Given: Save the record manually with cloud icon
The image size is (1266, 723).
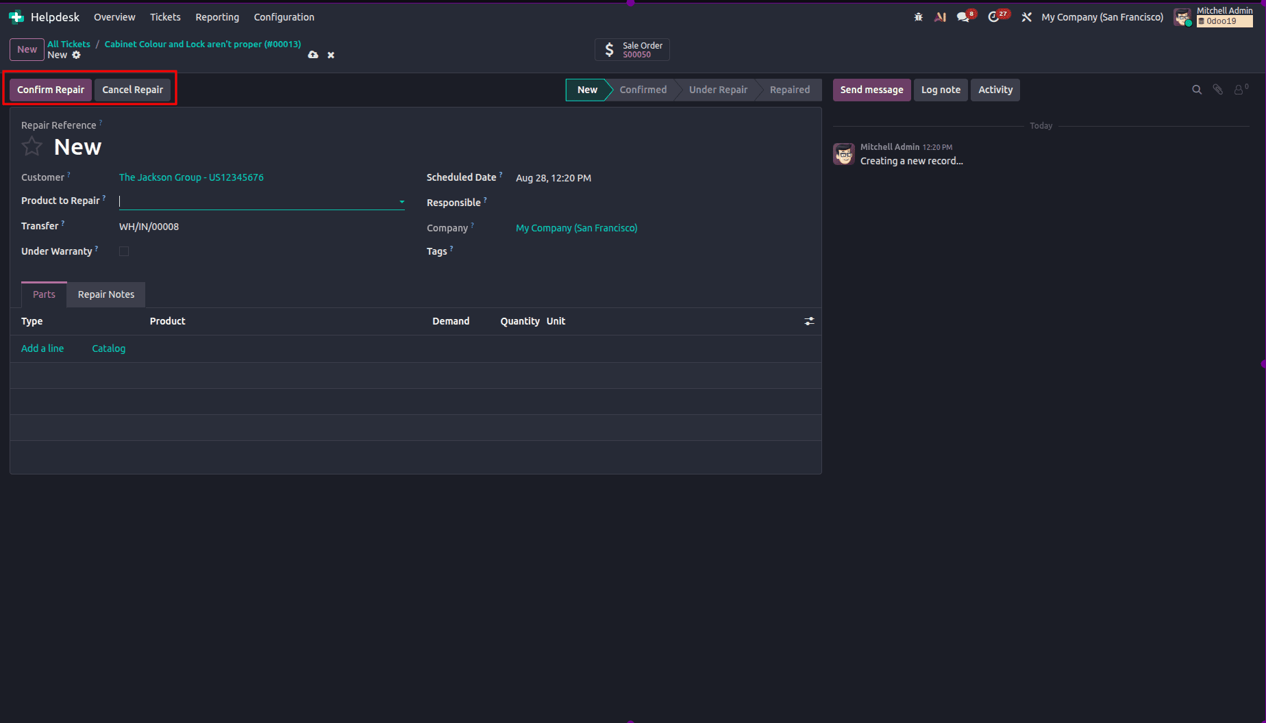Looking at the screenshot, I should point(313,55).
